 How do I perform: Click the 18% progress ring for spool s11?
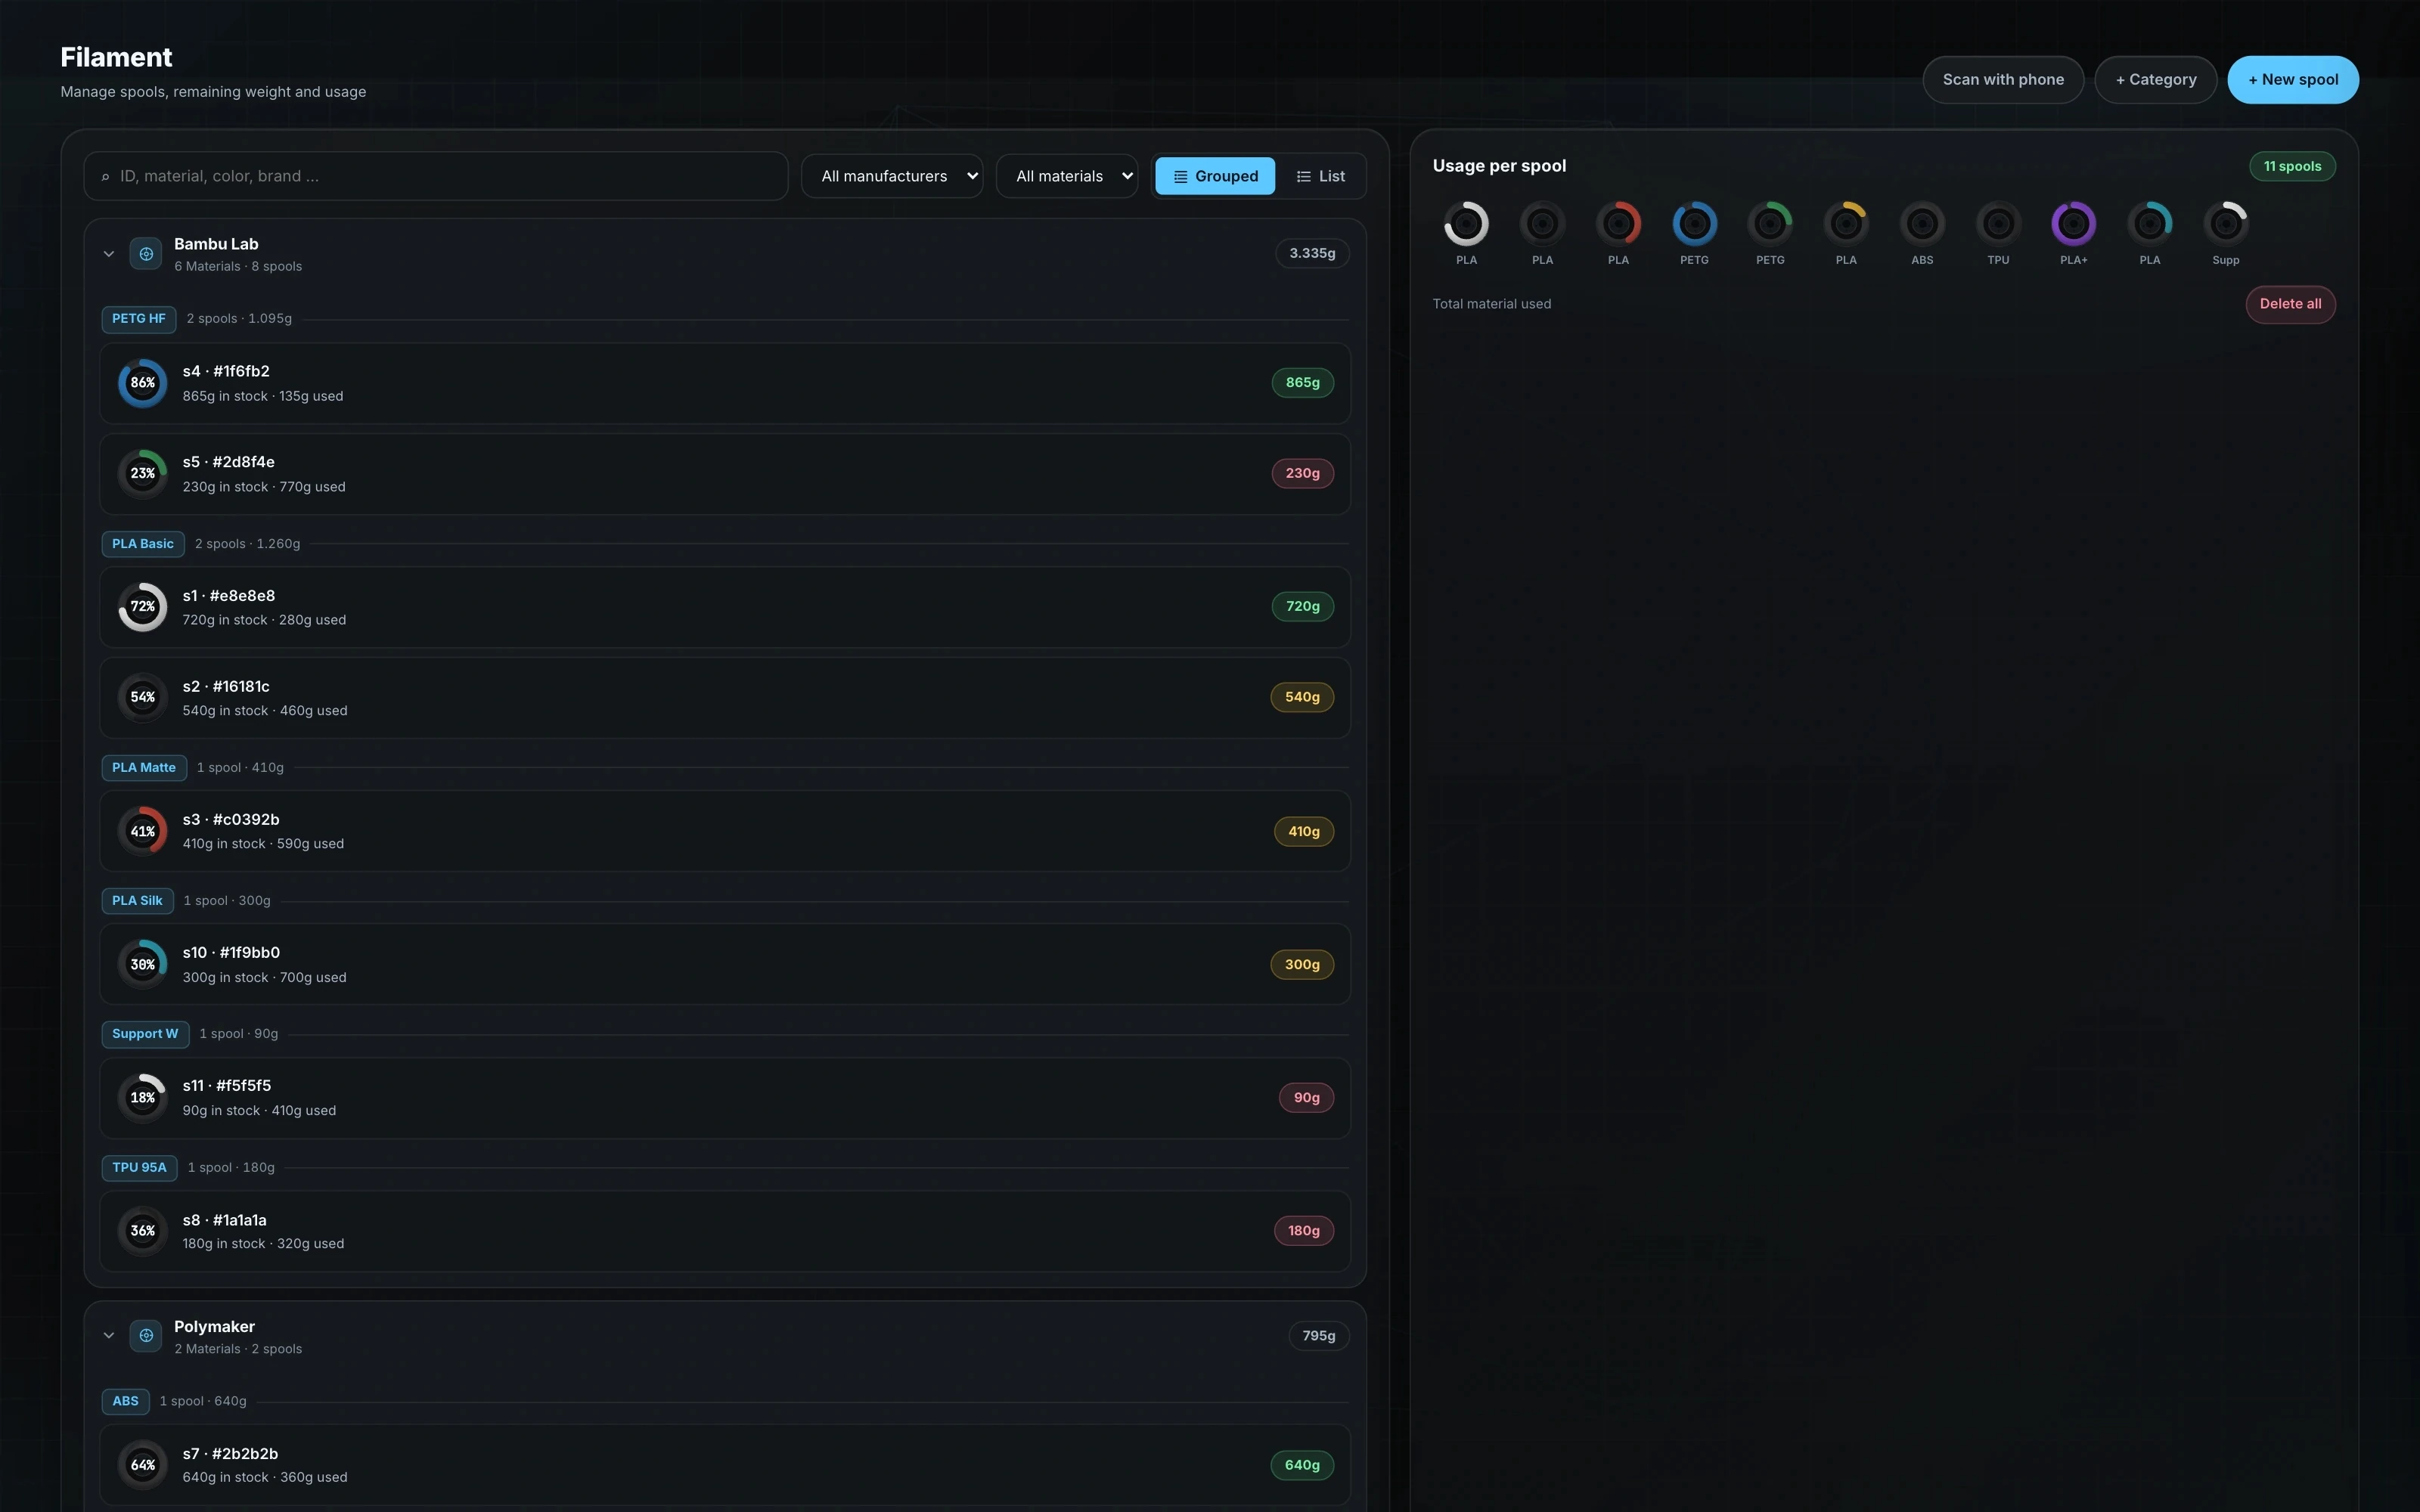[143, 1098]
